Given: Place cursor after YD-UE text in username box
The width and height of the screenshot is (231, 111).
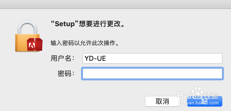Looking at the screenshot, I should pos(106,58).
